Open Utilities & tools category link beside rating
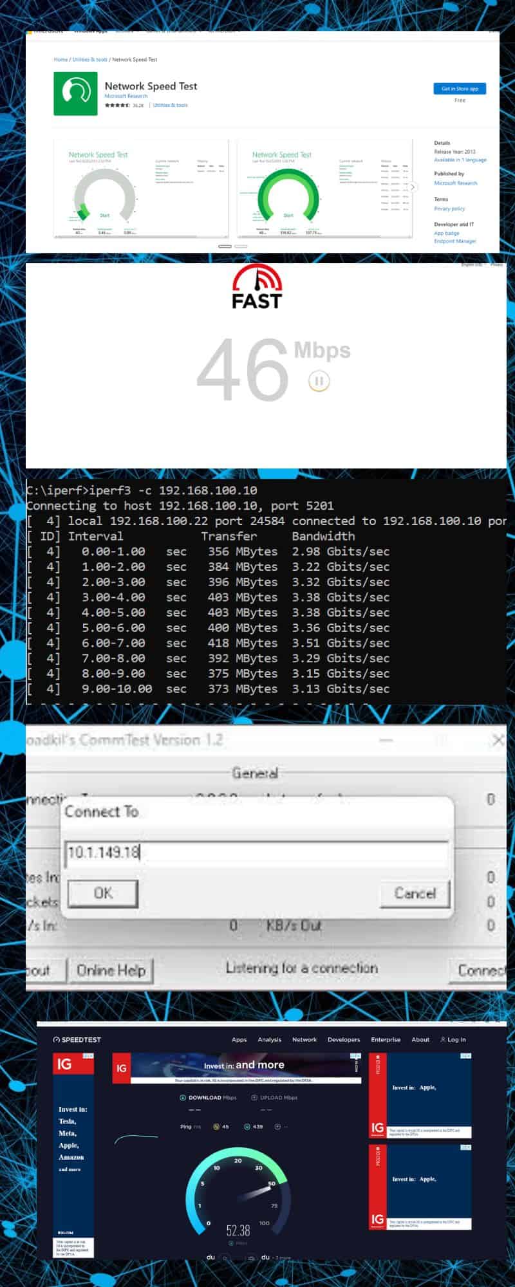 pyautogui.click(x=170, y=105)
